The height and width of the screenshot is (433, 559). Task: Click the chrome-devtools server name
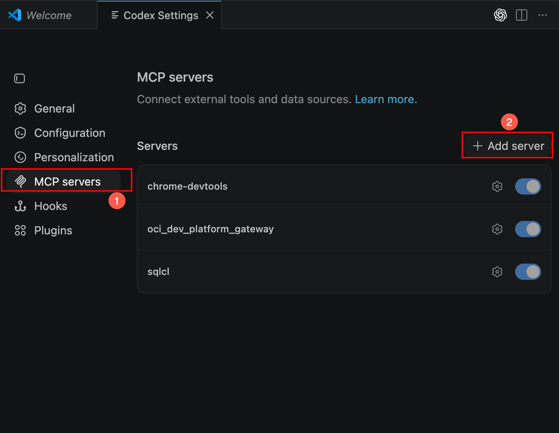tap(187, 186)
